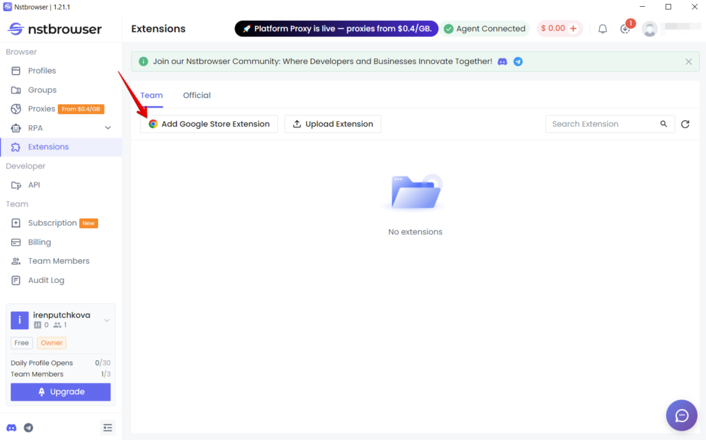Click the Proxies globe icon
The image size is (706, 440).
point(16,109)
